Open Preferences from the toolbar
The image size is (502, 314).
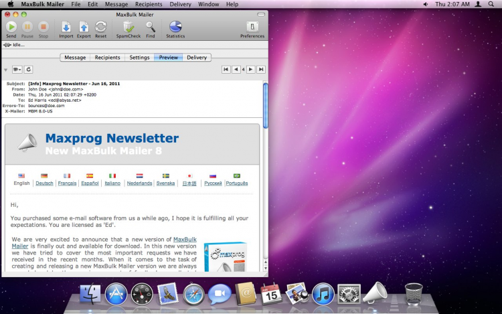(252, 29)
